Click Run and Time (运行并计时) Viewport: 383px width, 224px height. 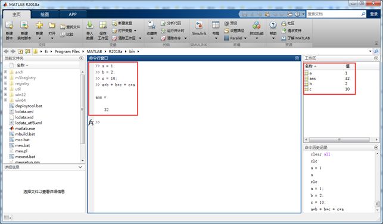click(x=173, y=31)
